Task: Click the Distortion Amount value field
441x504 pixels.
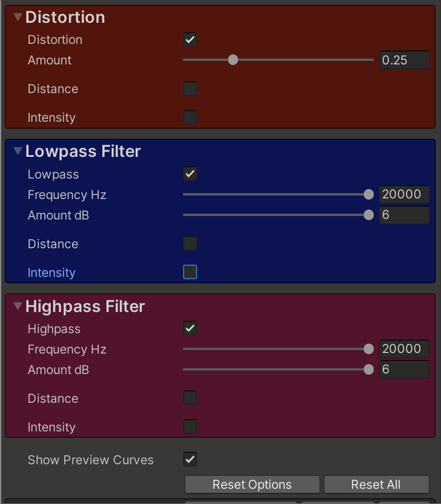Action: [x=404, y=60]
